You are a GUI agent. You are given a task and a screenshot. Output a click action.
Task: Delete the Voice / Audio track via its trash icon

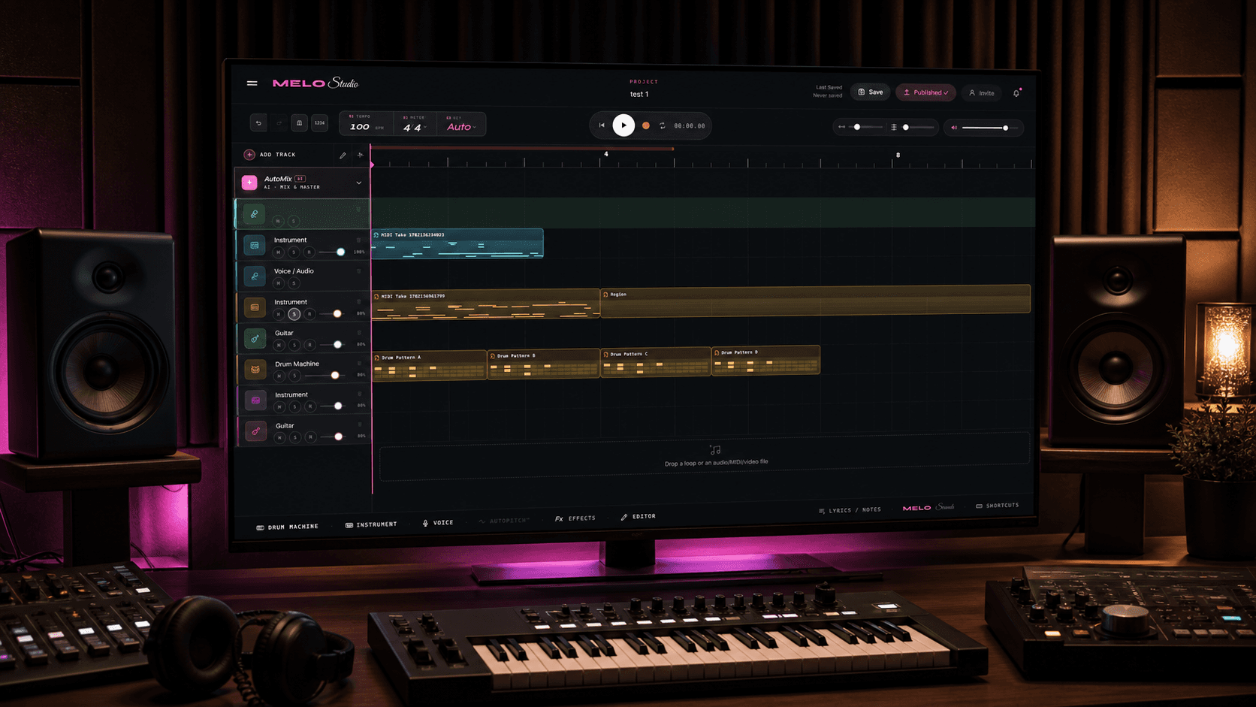(359, 271)
